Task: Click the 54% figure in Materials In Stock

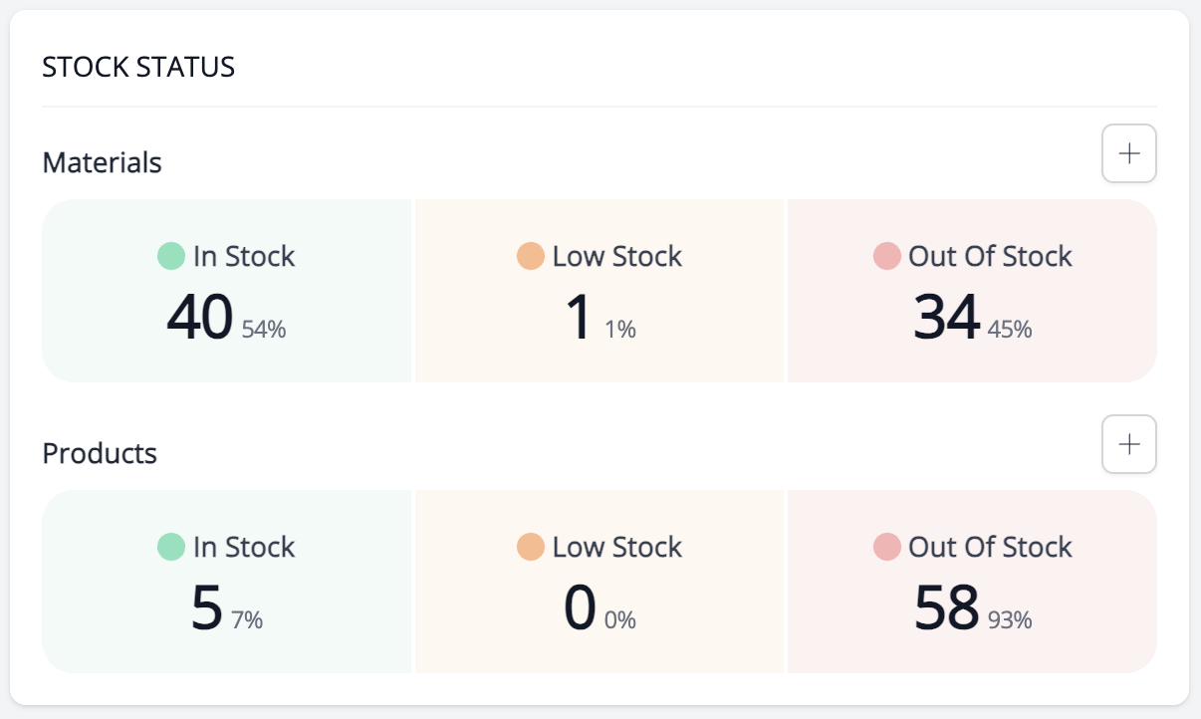Action: 264,330
